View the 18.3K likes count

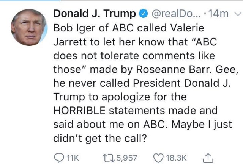click(177, 157)
